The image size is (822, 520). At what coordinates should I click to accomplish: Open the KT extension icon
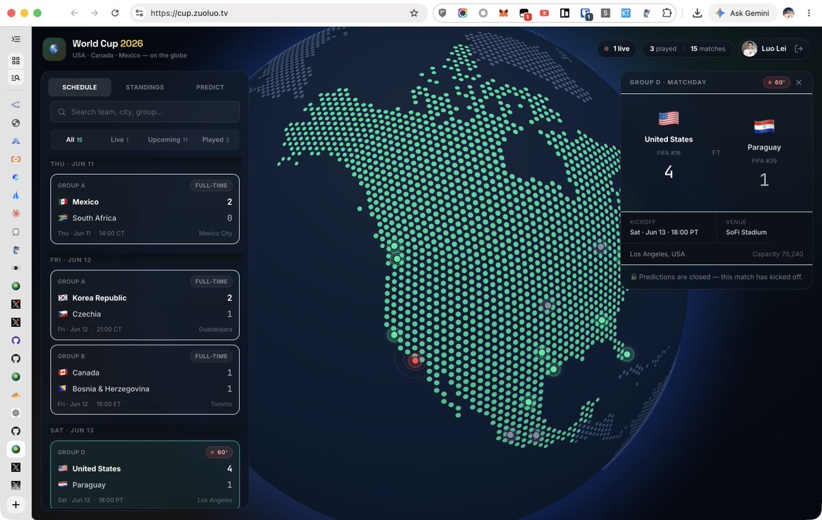[x=626, y=13]
